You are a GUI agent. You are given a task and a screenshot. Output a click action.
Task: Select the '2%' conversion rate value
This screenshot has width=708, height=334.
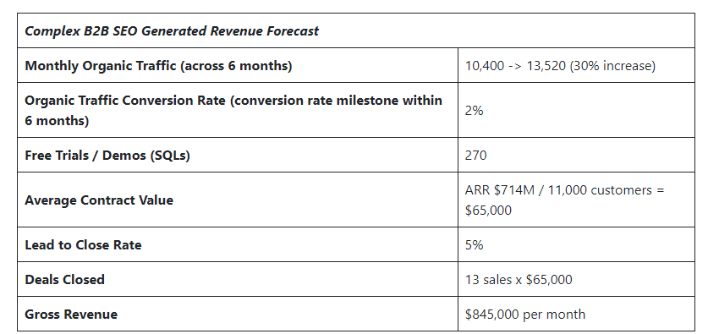pyautogui.click(x=474, y=111)
